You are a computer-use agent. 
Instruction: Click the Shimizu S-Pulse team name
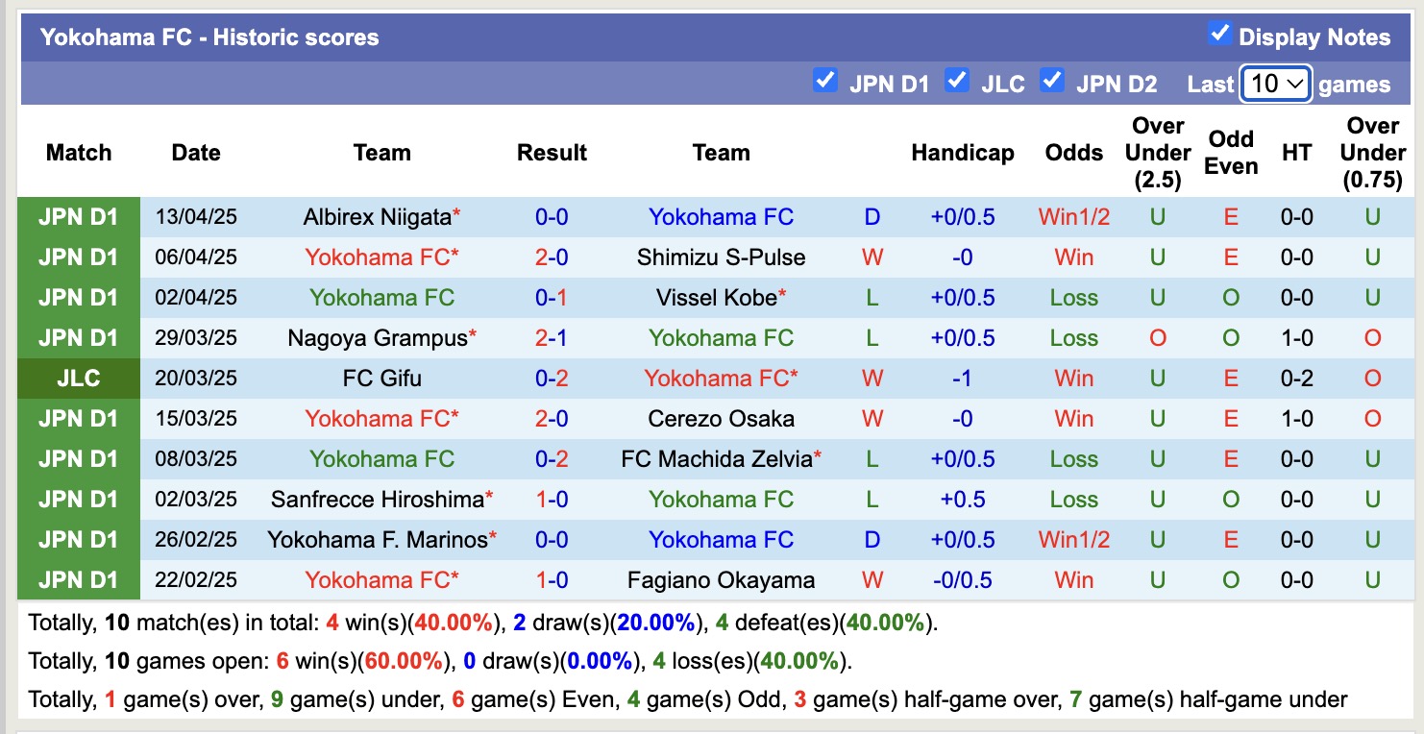coord(721,257)
